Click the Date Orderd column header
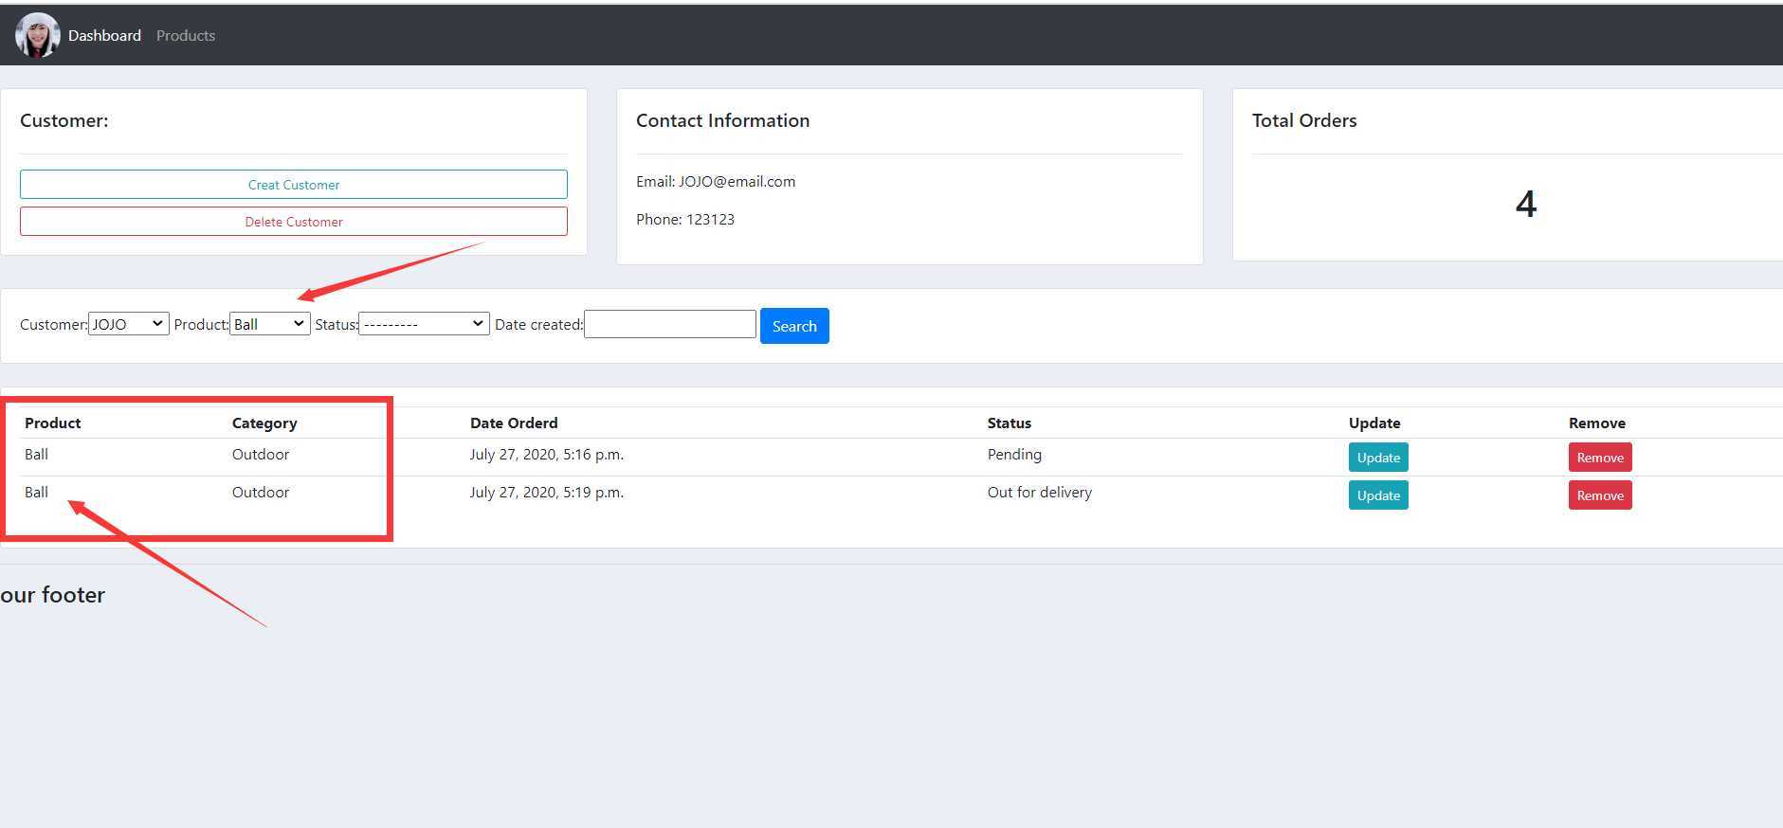This screenshot has height=828, width=1783. tap(514, 423)
